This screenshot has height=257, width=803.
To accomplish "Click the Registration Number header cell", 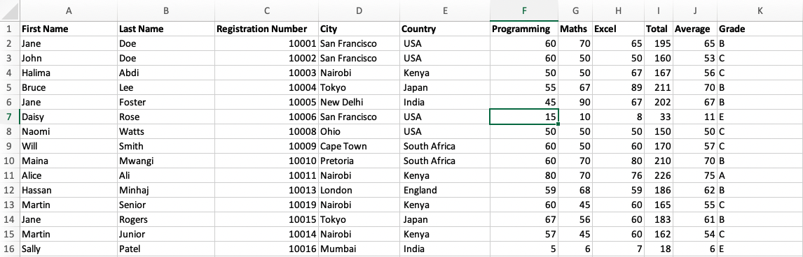I will (266, 29).
